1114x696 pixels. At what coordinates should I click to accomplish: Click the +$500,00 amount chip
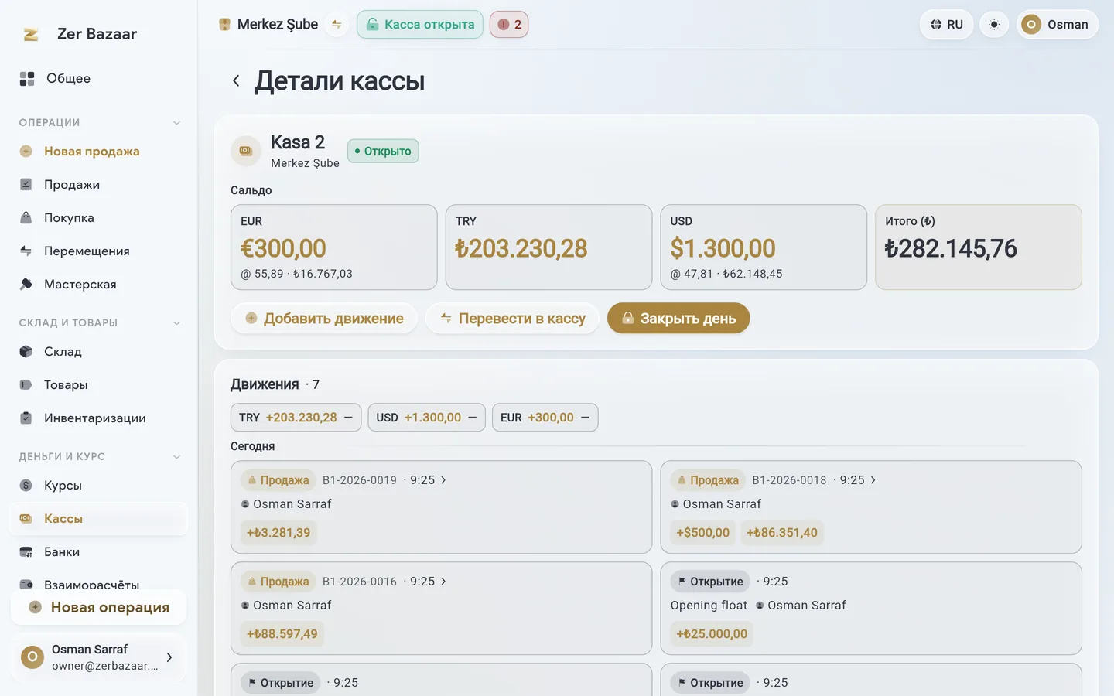702,533
